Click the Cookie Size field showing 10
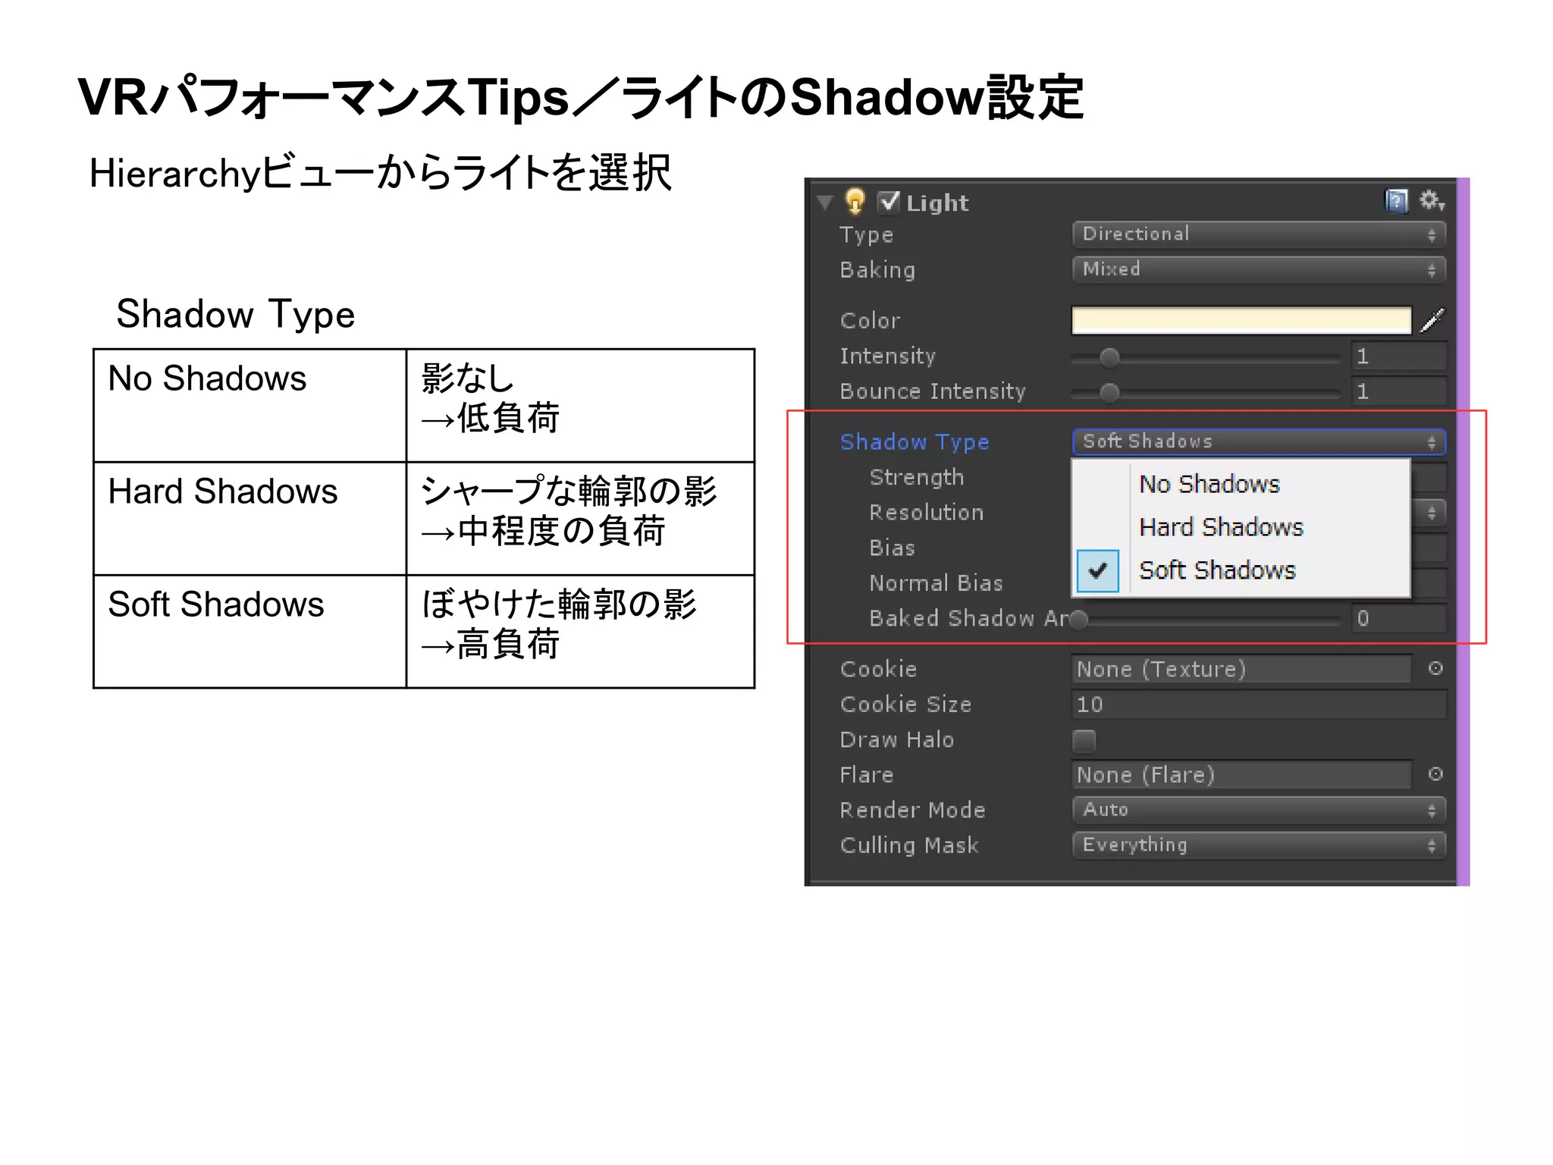This screenshot has width=1553, height=1165. tap(1259, 705)
